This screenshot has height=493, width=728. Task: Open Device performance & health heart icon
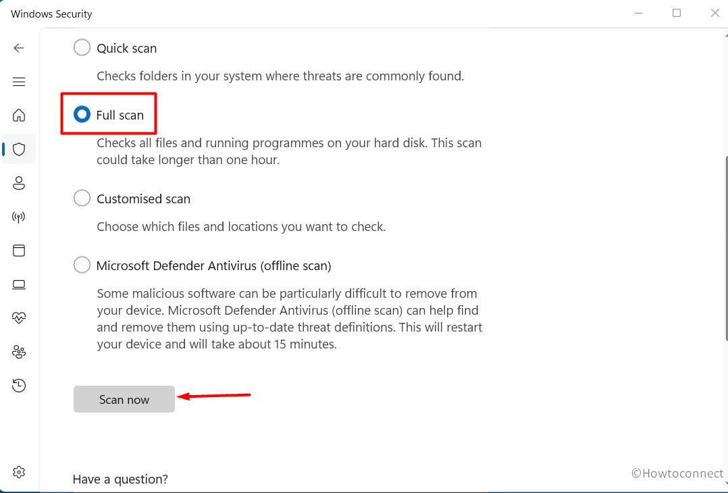coord(19,318)
